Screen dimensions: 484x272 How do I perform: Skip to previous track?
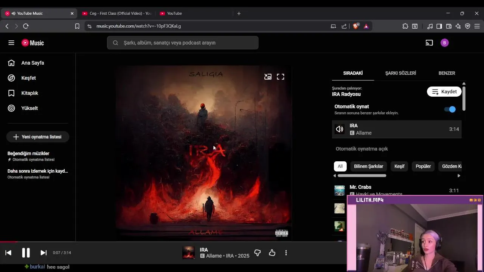[8, 253]
